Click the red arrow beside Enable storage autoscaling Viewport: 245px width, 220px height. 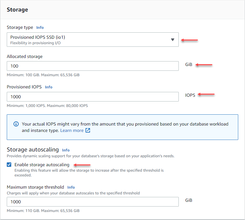pyautogui.click(x=82, y=165)
